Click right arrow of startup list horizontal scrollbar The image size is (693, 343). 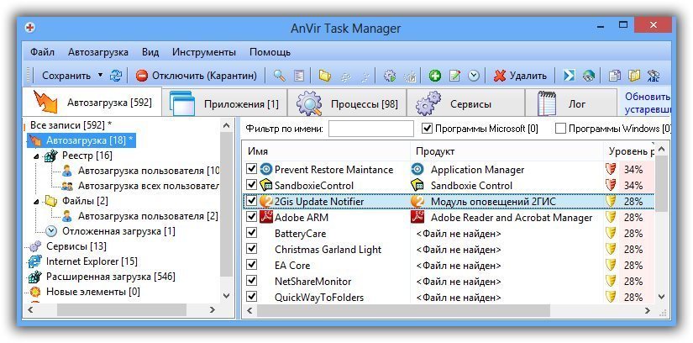pyautogui.click(x=648, y=310)
